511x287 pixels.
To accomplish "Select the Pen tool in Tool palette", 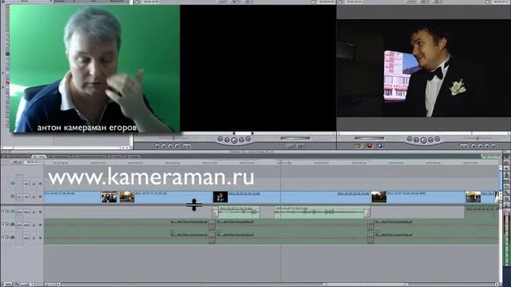I will (x=507, y=204).
